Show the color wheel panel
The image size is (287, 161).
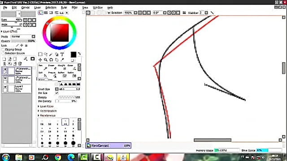pyautogui.click(x=40, y=13)
